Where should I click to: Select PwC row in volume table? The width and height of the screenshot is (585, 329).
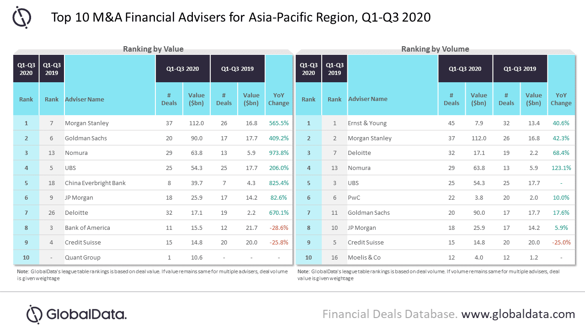436,197
